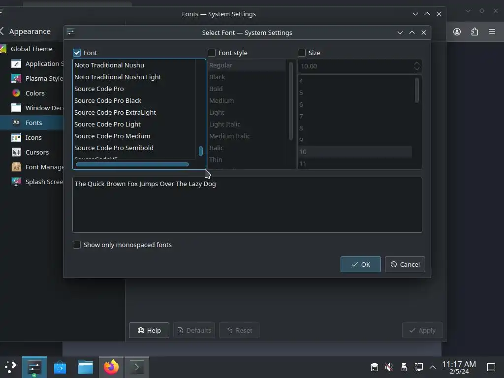Select size 8 in the size list

pyautogui.click(x=355, y=128)
